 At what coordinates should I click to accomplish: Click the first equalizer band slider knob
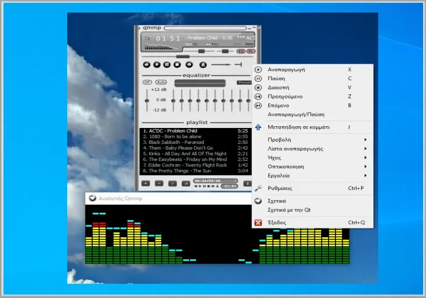173,101
